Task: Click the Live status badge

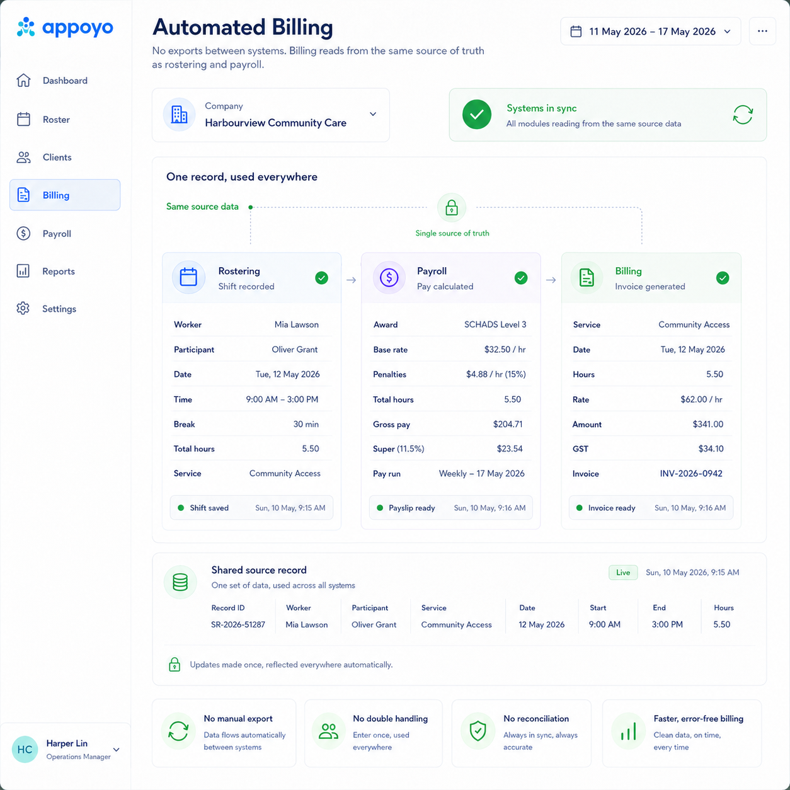Action: click(x=623, y=573)
